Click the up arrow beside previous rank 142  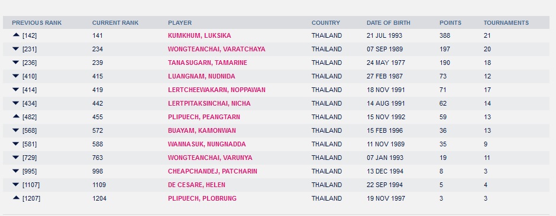tap(15, 35)
